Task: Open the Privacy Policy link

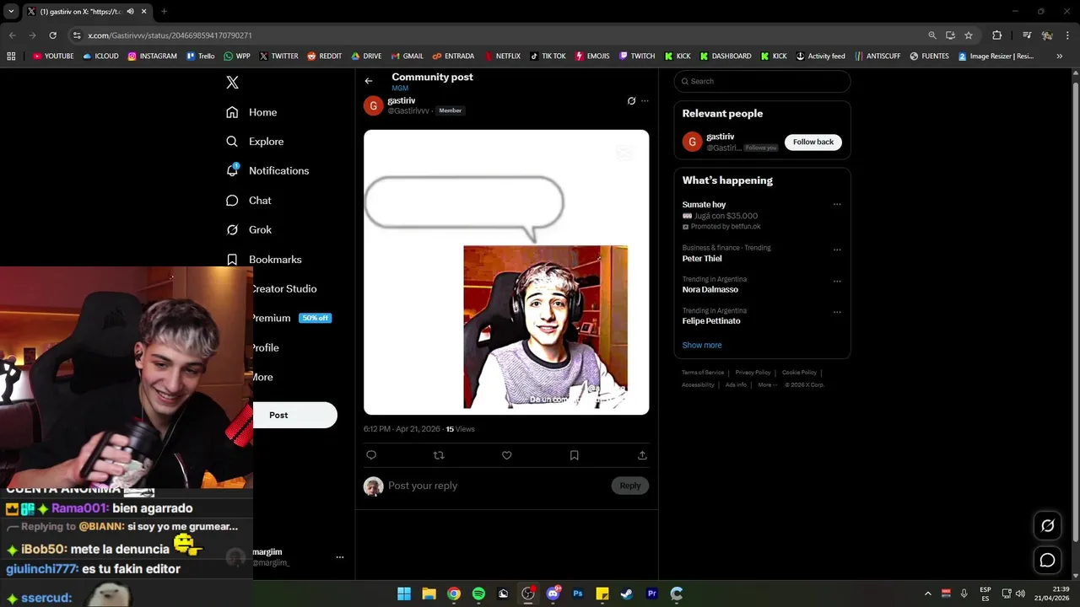Action: (x=753, y=373)
